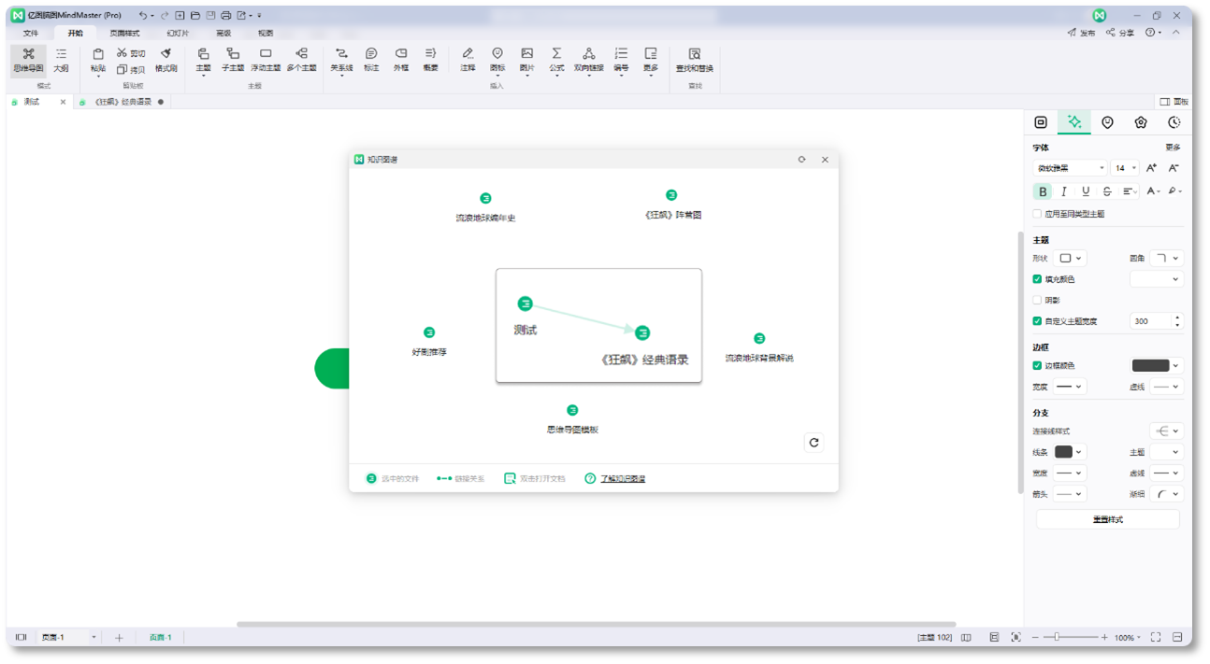This screenshot has width=1210, height=664.
Task: Switch to the 视图 ribbon tab
Action: tap(266, 33)
